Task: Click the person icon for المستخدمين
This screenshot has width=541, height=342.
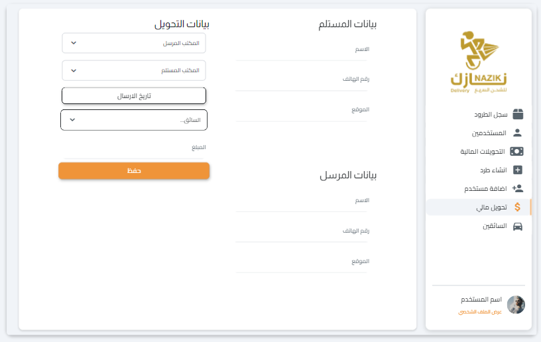Action: 518,133
